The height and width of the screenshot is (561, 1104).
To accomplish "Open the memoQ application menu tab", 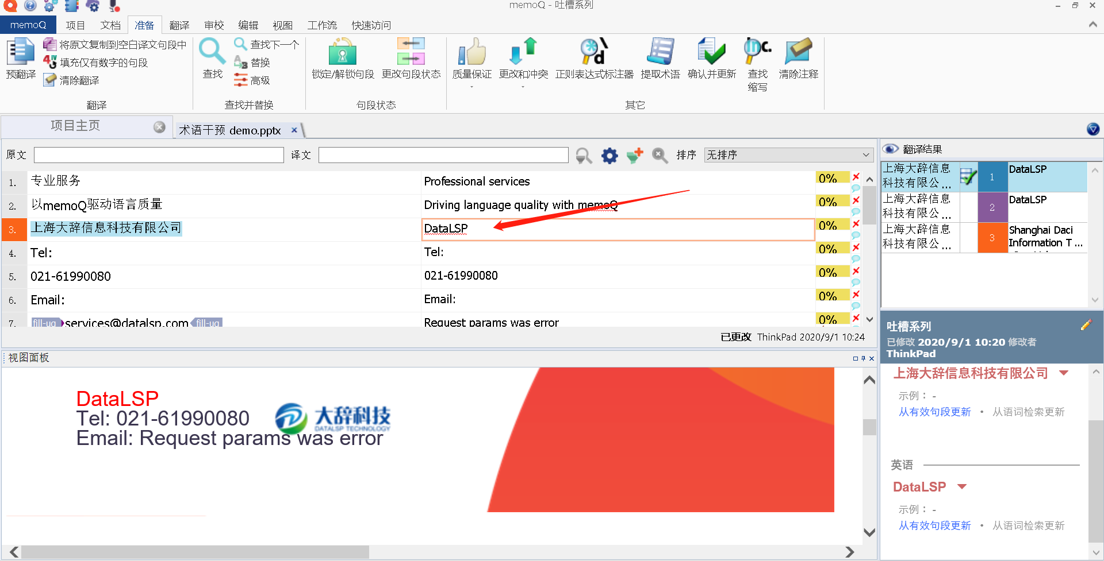I will click(28, 25).
